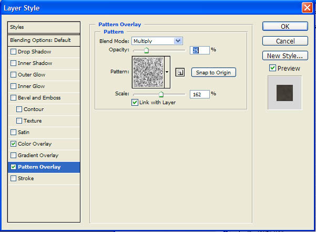The width and height of the screenshot is (316, 232).
Task: Select the Drop Shadow label
Action: click(35, 51)
